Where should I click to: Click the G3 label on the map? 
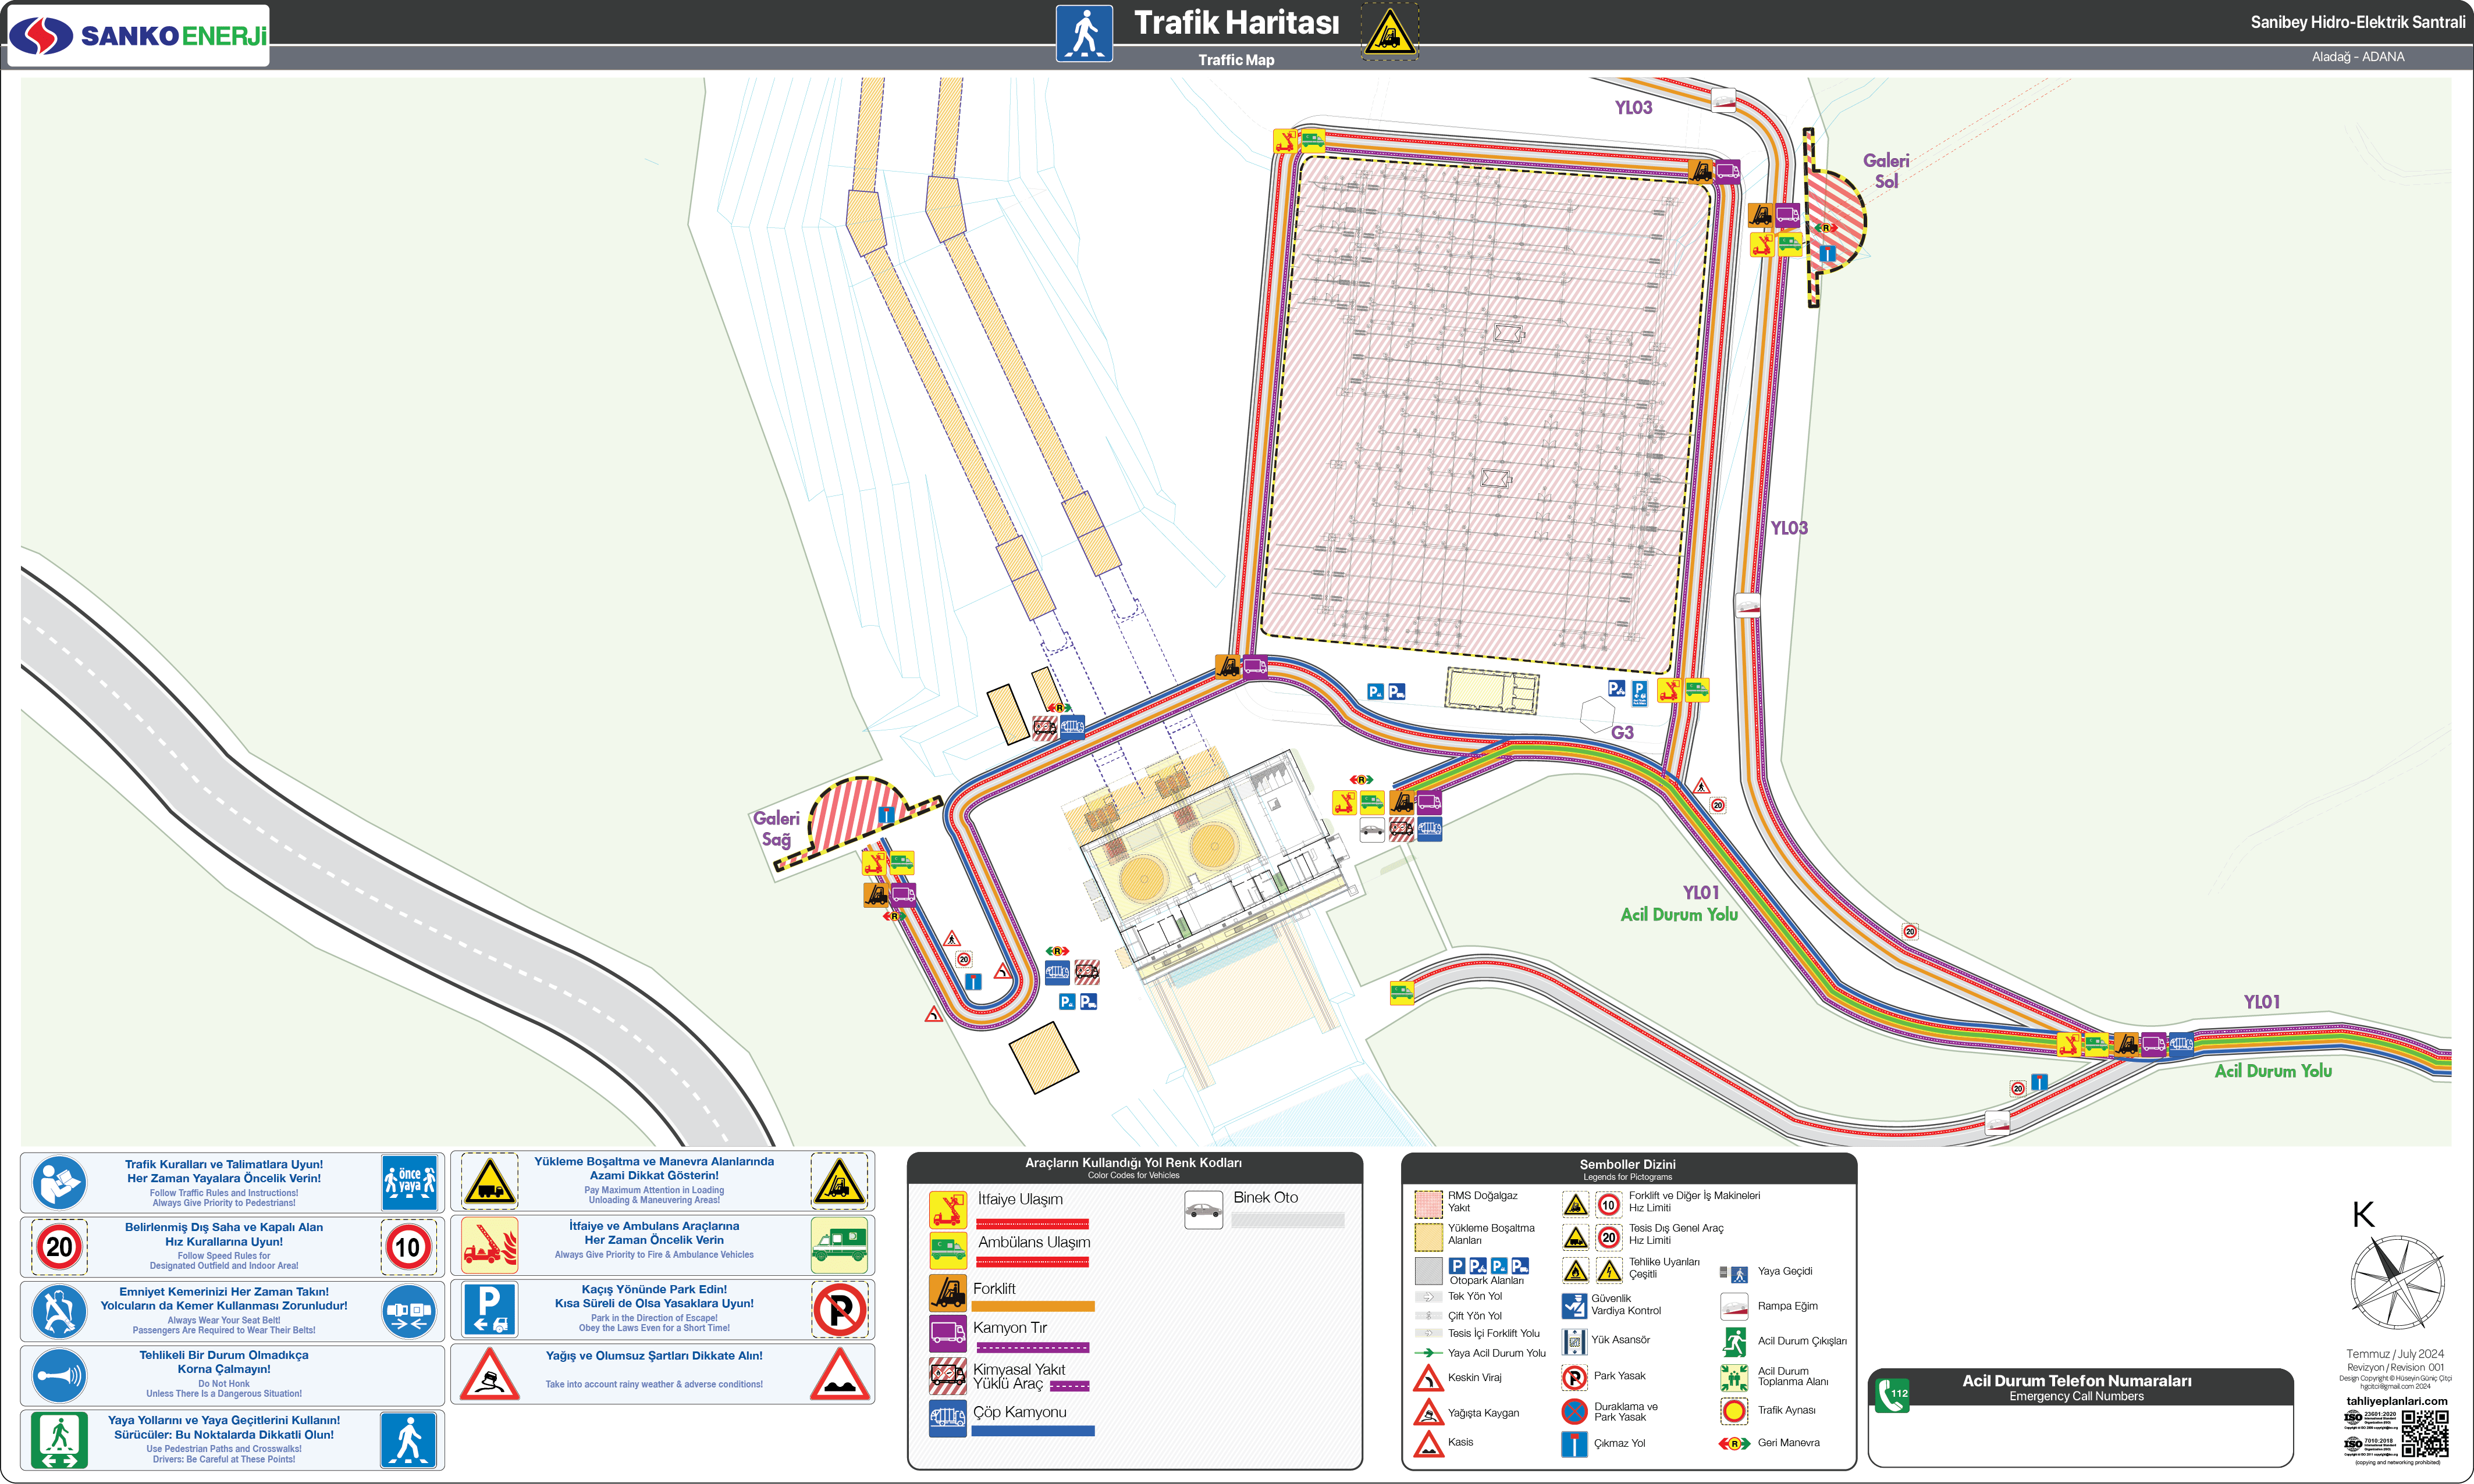tap(1622, 733)
